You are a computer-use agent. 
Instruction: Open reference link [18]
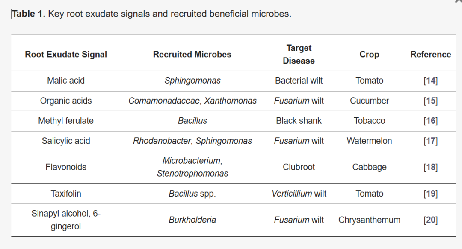431,167
